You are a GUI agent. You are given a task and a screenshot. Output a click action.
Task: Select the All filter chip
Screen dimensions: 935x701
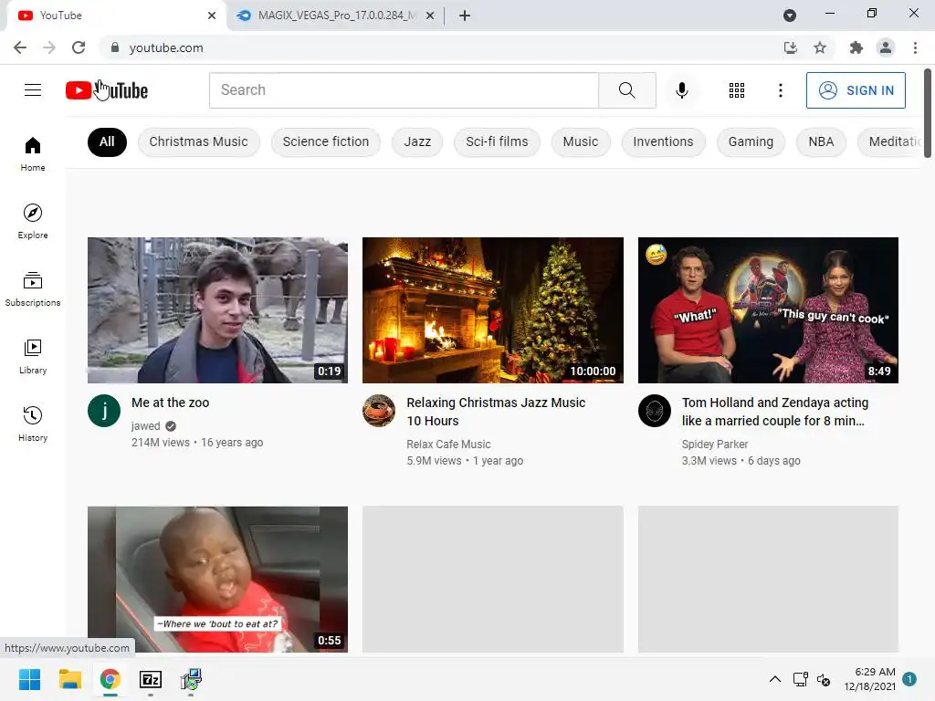click(x=107, y=141)
